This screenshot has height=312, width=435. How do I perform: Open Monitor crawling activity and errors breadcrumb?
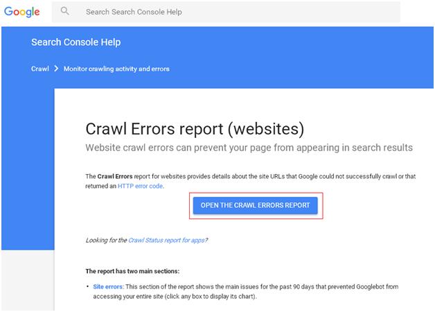coord(116,69)
